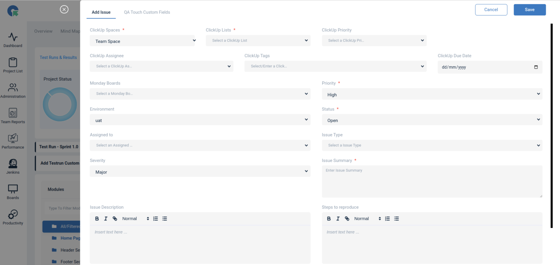Open the Issue Type dropdown

(x=432, y=145)
